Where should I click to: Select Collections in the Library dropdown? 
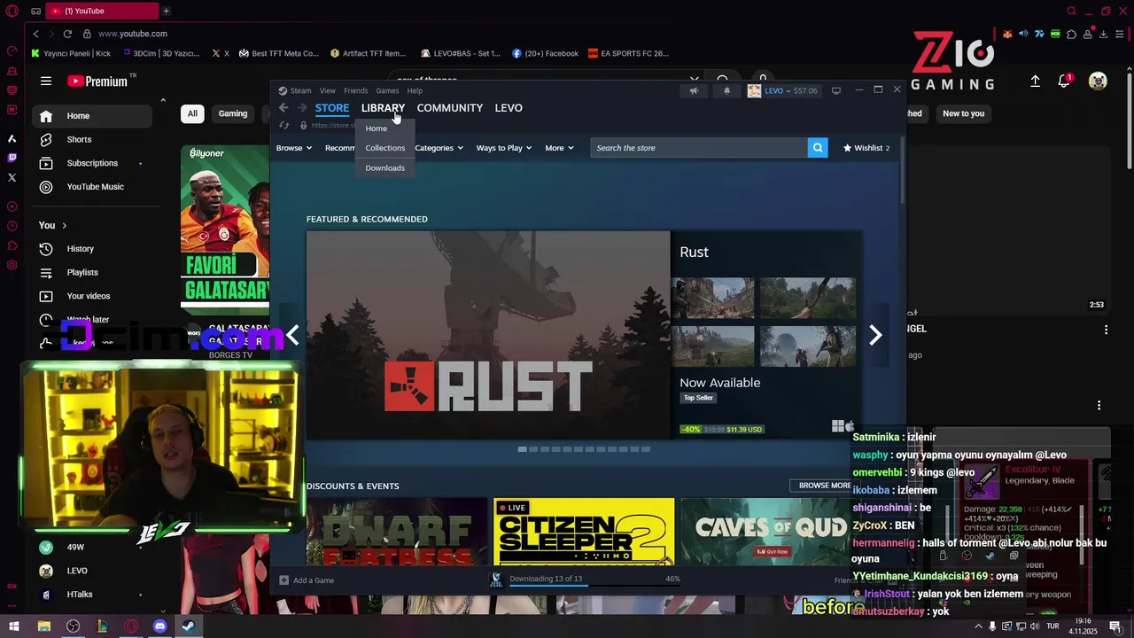pyautogui.click(x=385, y=148)
